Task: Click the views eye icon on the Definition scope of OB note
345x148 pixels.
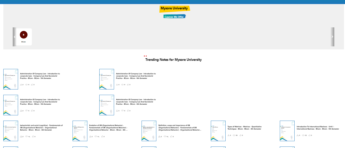Action: tap(165, 136)
